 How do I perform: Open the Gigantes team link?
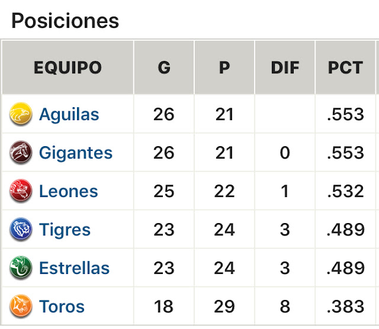click(x=76, y=153)
